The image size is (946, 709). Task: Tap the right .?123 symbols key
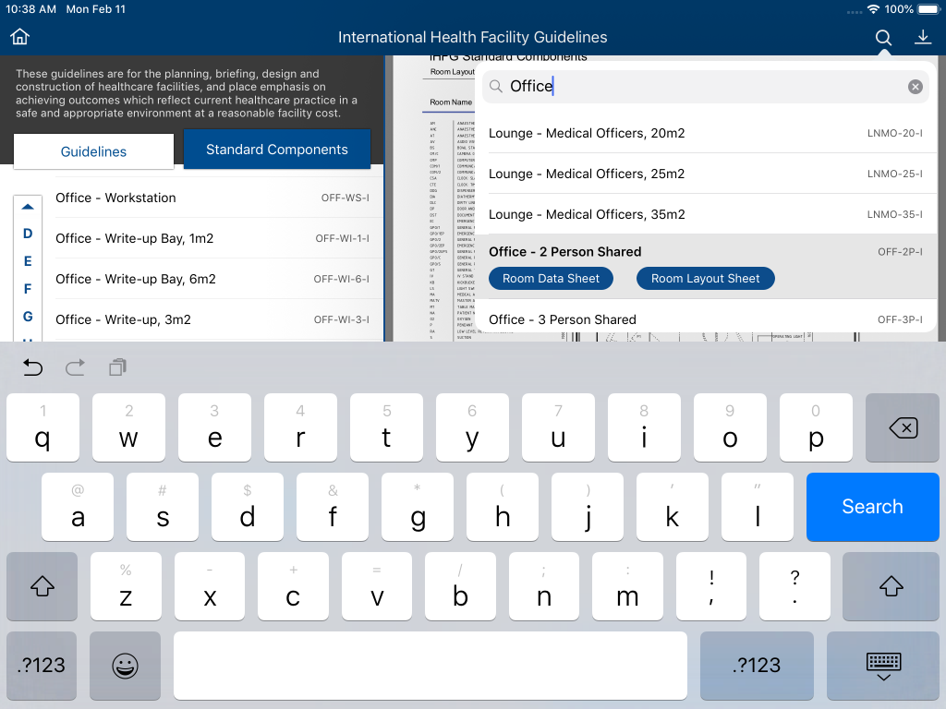pos(757,666)
